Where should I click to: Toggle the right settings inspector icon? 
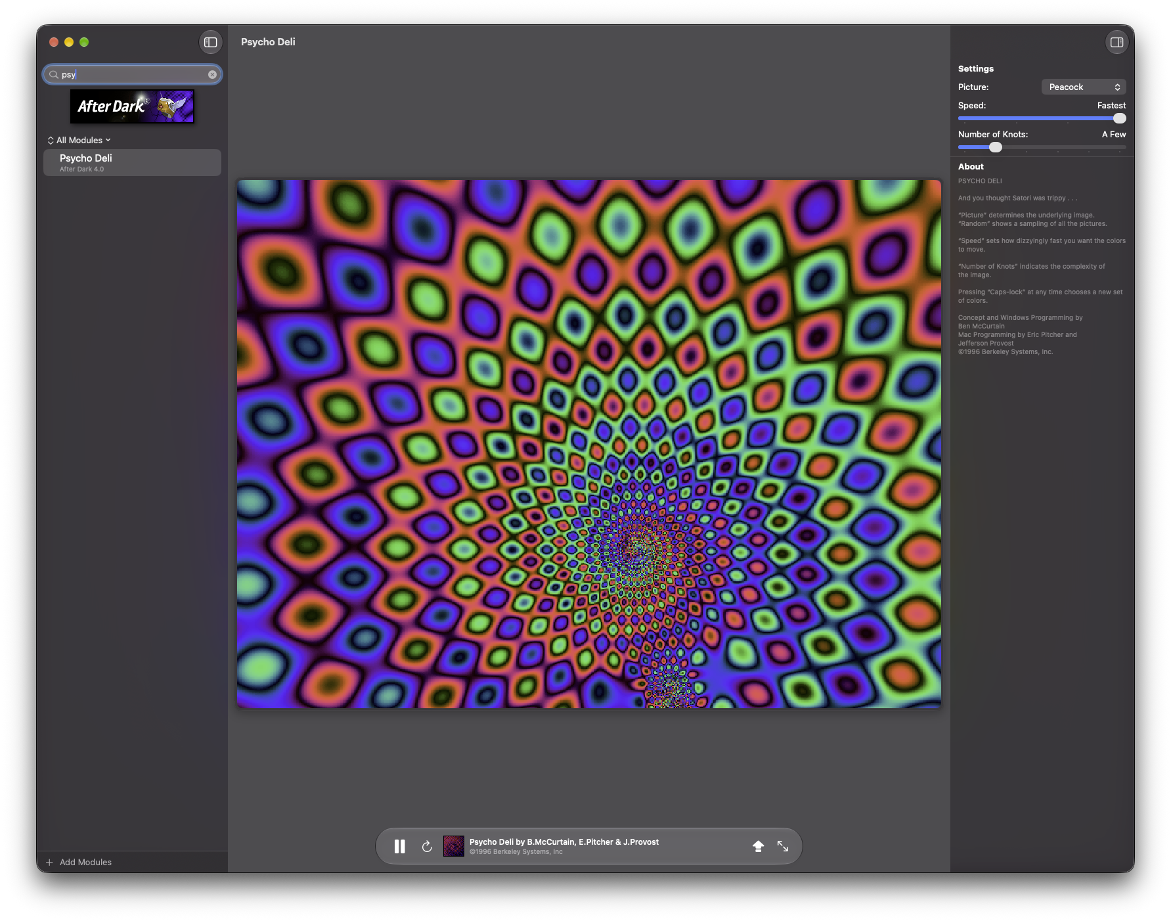pyautogui.click(x=1116, y=42)
